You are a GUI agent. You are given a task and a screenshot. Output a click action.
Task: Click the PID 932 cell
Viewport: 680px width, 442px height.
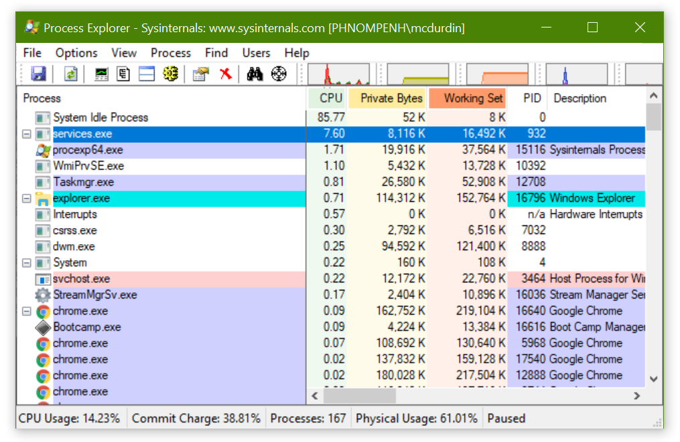coord(537,133)
